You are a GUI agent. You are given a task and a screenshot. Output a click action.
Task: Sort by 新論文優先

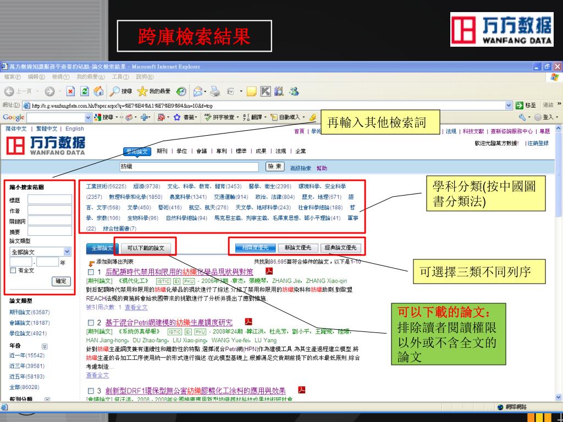[x=297, y=248]
